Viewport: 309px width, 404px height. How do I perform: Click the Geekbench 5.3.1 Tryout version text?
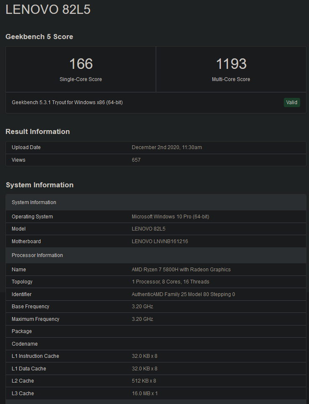67,102
